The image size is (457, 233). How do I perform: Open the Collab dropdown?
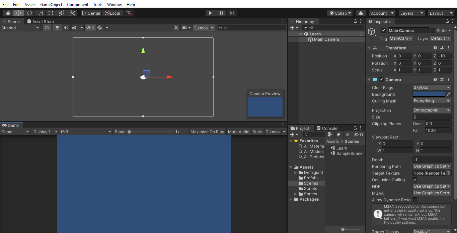(x=340, y=13)
